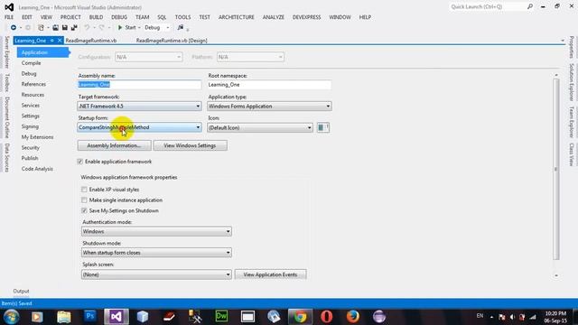The width and height of the screenshot is (578, 325).
Task: Open Photoshop from the taskbar
Action: point(90,317)
